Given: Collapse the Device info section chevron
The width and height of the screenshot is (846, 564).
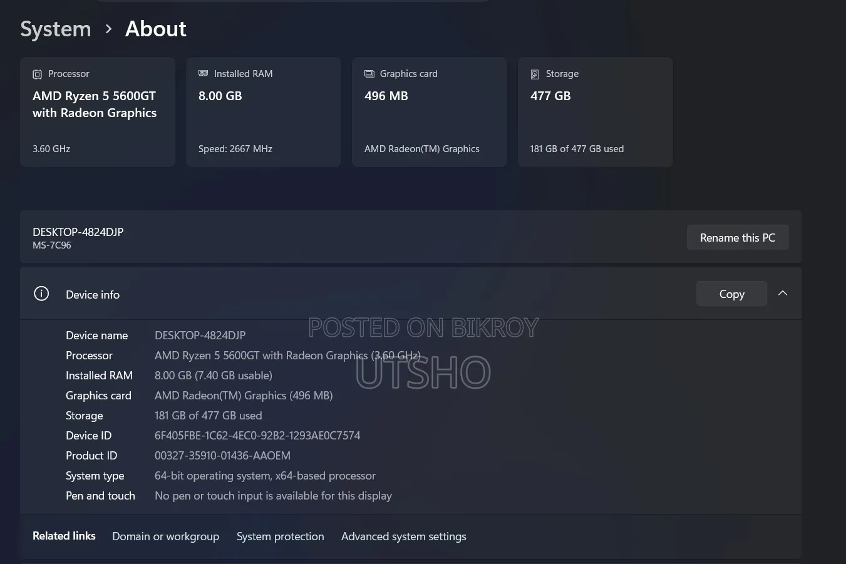Looking at the screenshot, I should point(783,293).
